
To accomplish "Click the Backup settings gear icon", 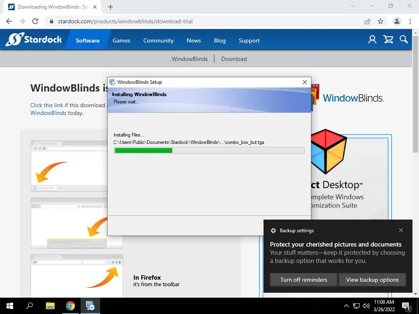I will tap(273, 231).
